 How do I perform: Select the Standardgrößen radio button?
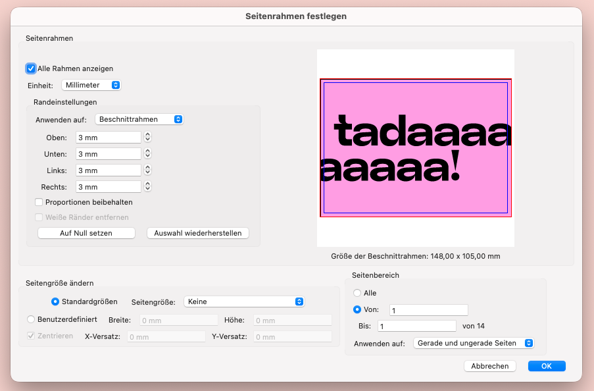55,301
